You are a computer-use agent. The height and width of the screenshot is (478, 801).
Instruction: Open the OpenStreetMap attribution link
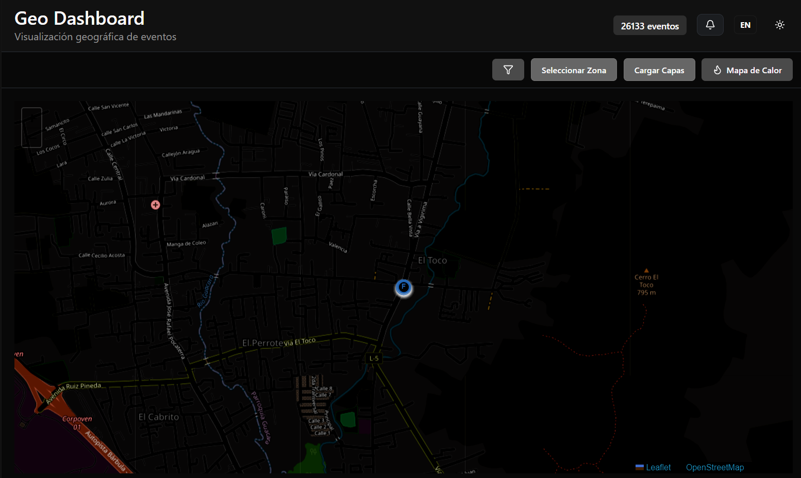(x=715, y=467)
